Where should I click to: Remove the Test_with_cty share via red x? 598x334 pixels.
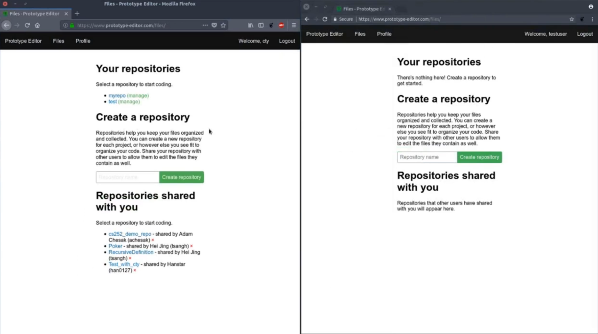(x=135, y=271)
